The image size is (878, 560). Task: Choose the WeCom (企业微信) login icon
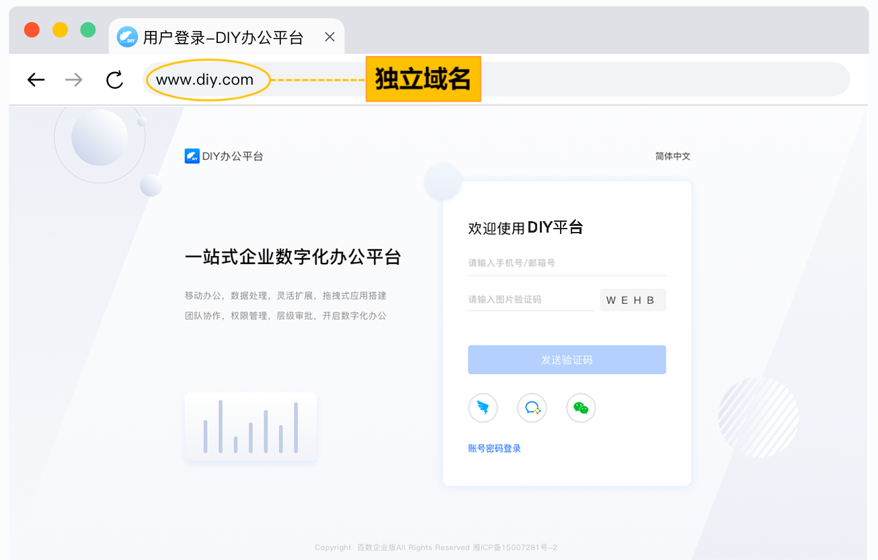point(532,408)
